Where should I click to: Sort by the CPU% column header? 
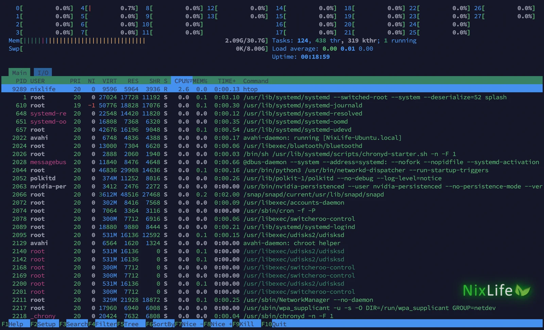tap(182, 81)
